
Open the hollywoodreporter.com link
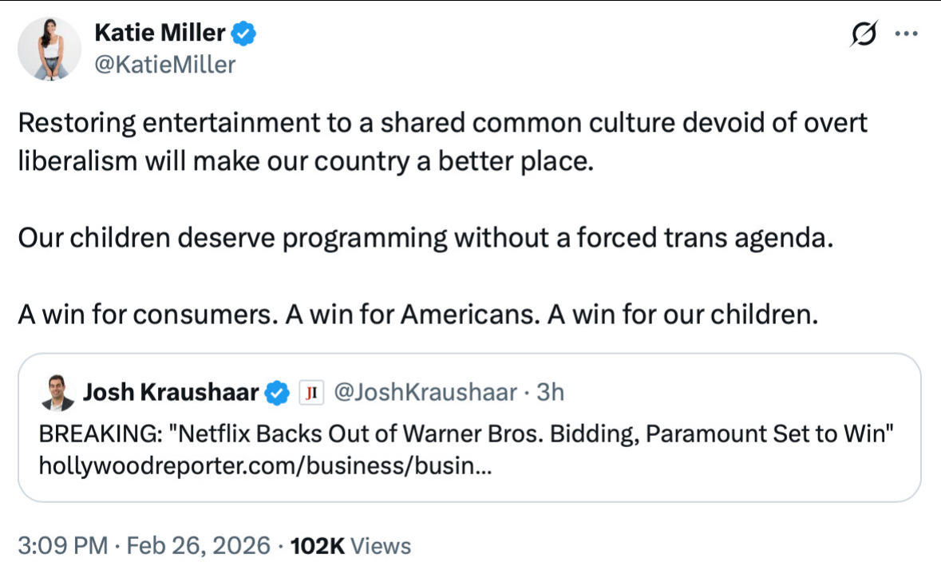pos(265,465)
